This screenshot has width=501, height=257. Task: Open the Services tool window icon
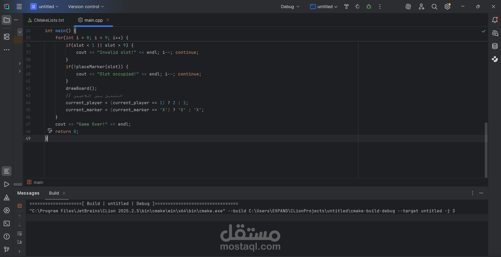point(7,211)
